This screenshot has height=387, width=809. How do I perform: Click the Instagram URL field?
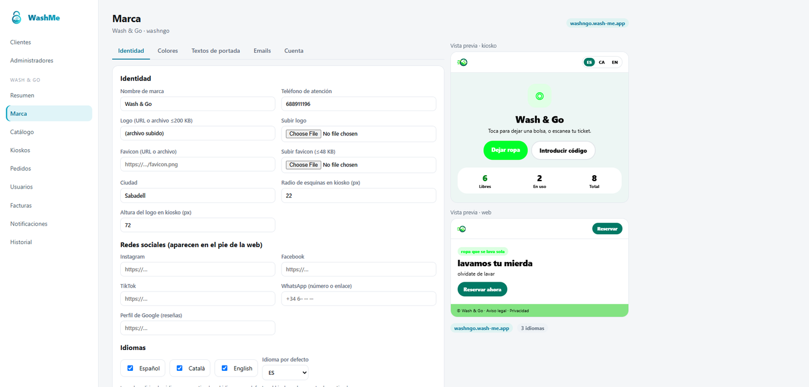198,269
